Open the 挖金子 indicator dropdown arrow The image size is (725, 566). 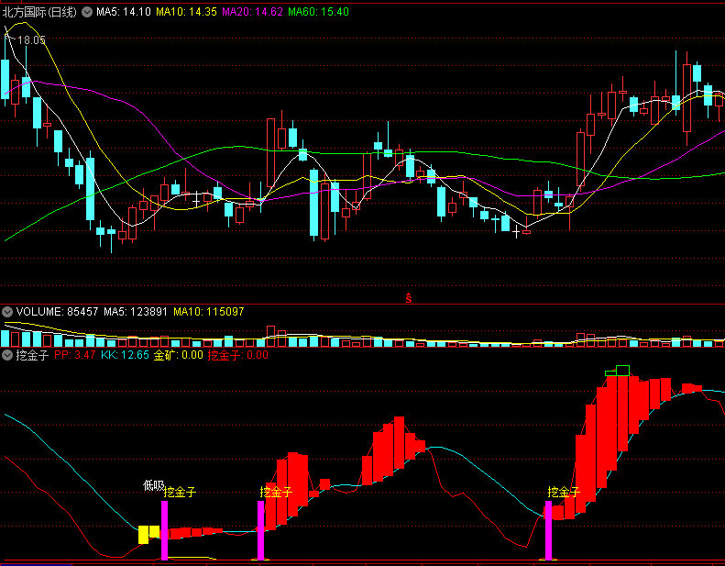click(x=7, y=355)
